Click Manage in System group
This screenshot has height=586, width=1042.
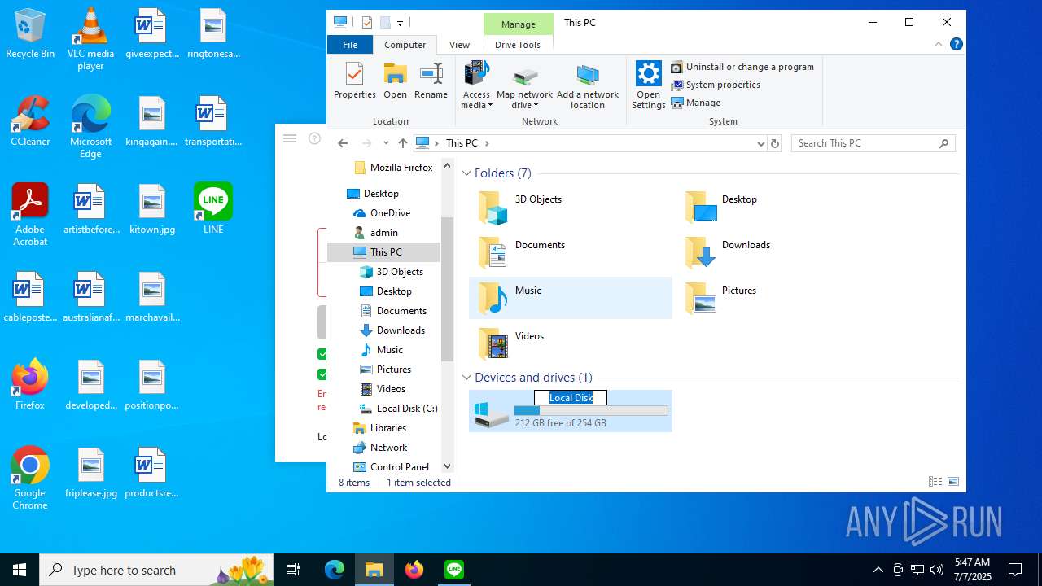(x=696, y=103)
